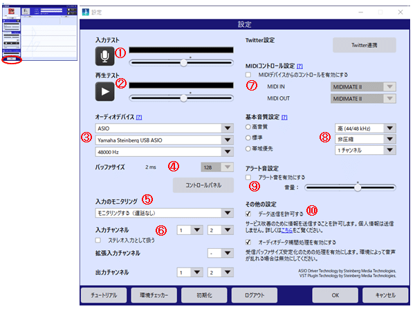Open the 非圧縮 compression dropdown
Viewport: 415px width, 311px height.
[x=365, y=139]
